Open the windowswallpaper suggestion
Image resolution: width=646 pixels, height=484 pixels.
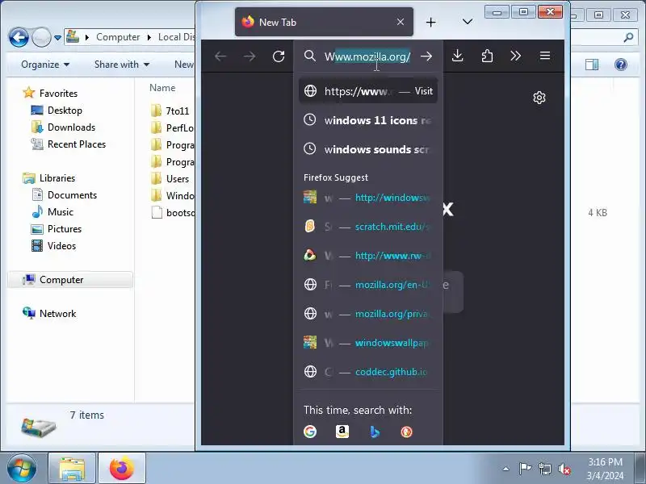click(368, 342)
